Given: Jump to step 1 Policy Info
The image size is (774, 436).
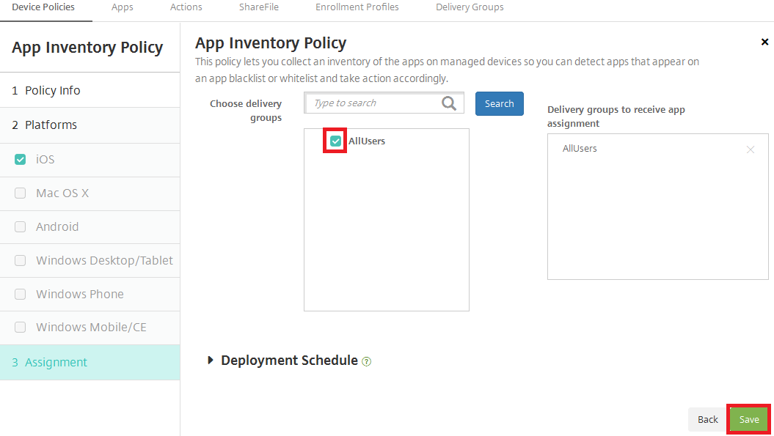Looking at the screenshot, I should 53,91.
